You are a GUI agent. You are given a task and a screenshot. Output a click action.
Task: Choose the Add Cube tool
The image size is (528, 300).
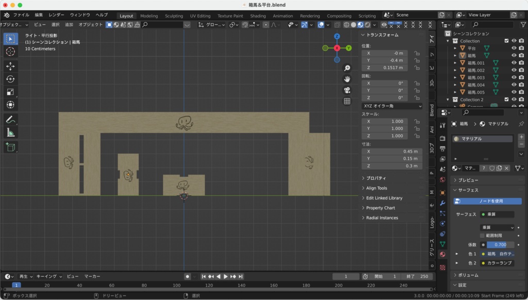point(11,147)
